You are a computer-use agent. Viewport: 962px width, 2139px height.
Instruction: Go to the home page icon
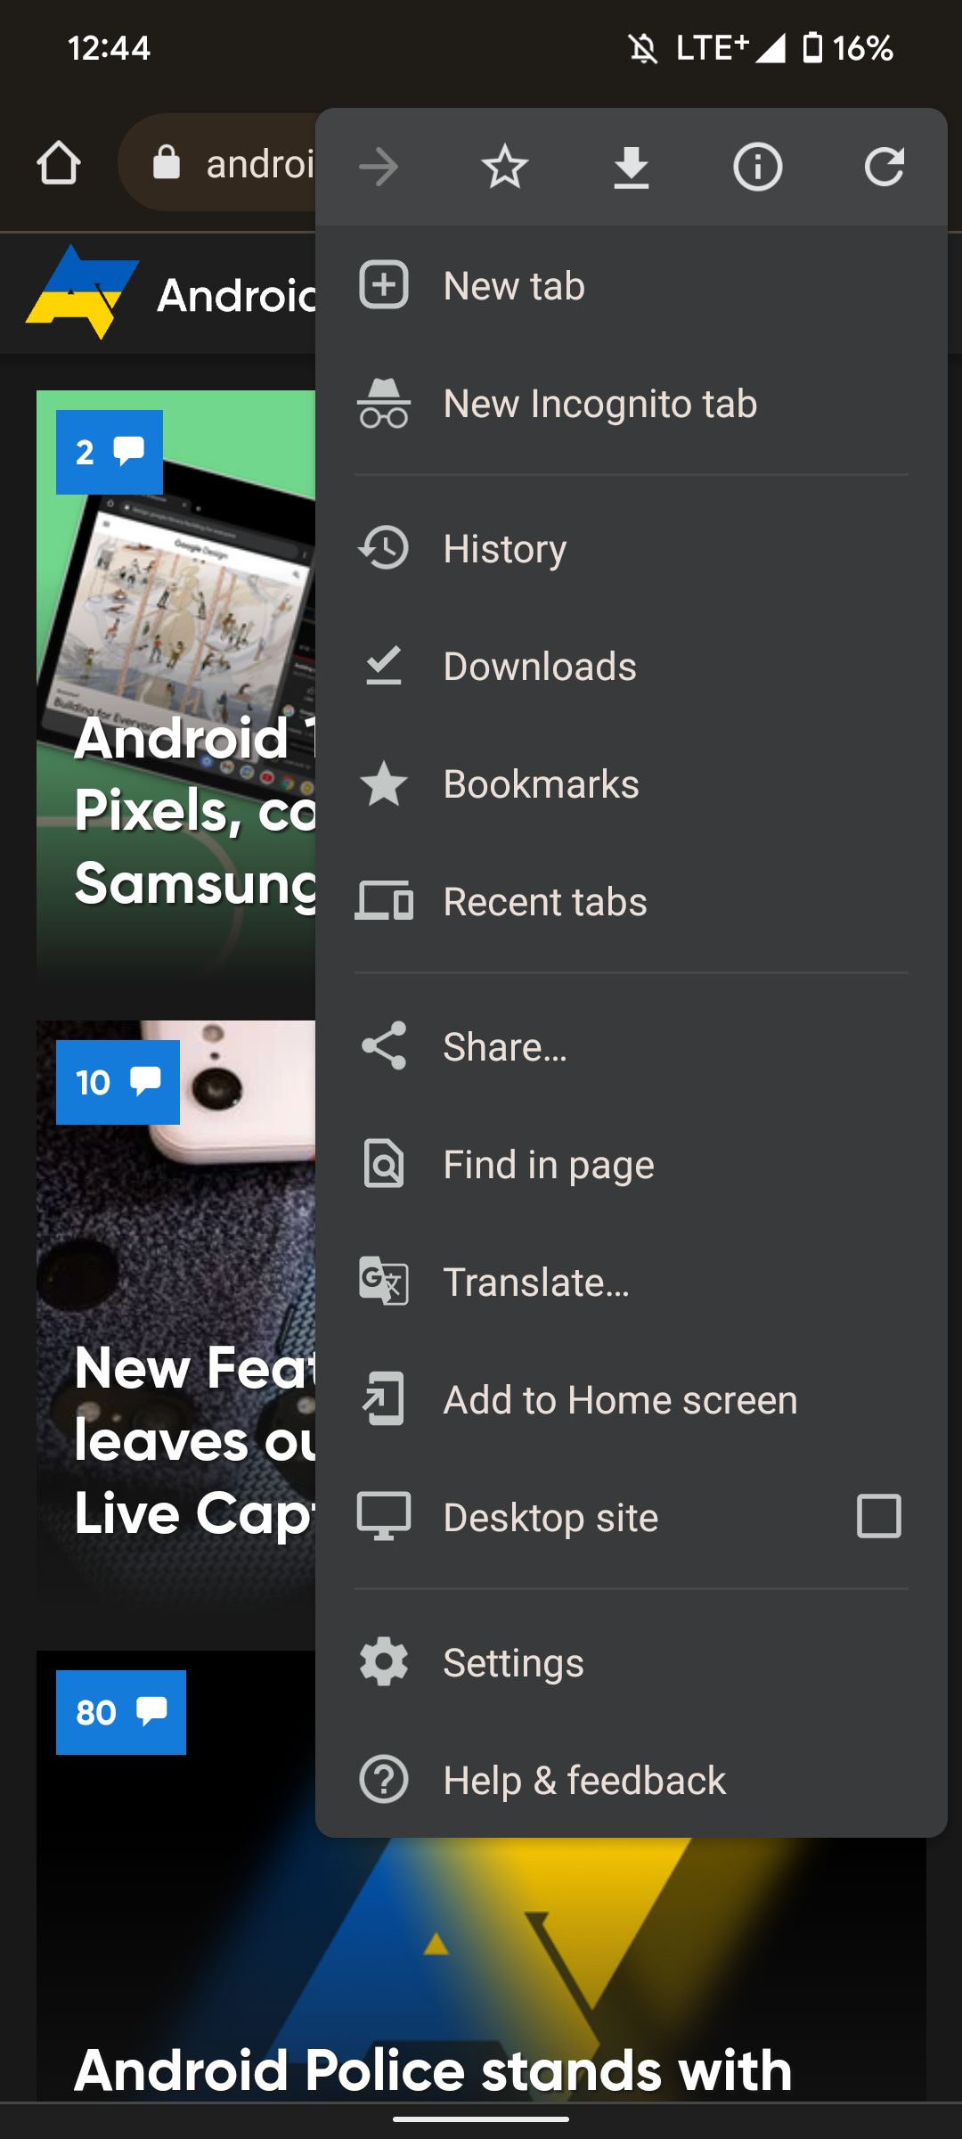pos(59,163)
